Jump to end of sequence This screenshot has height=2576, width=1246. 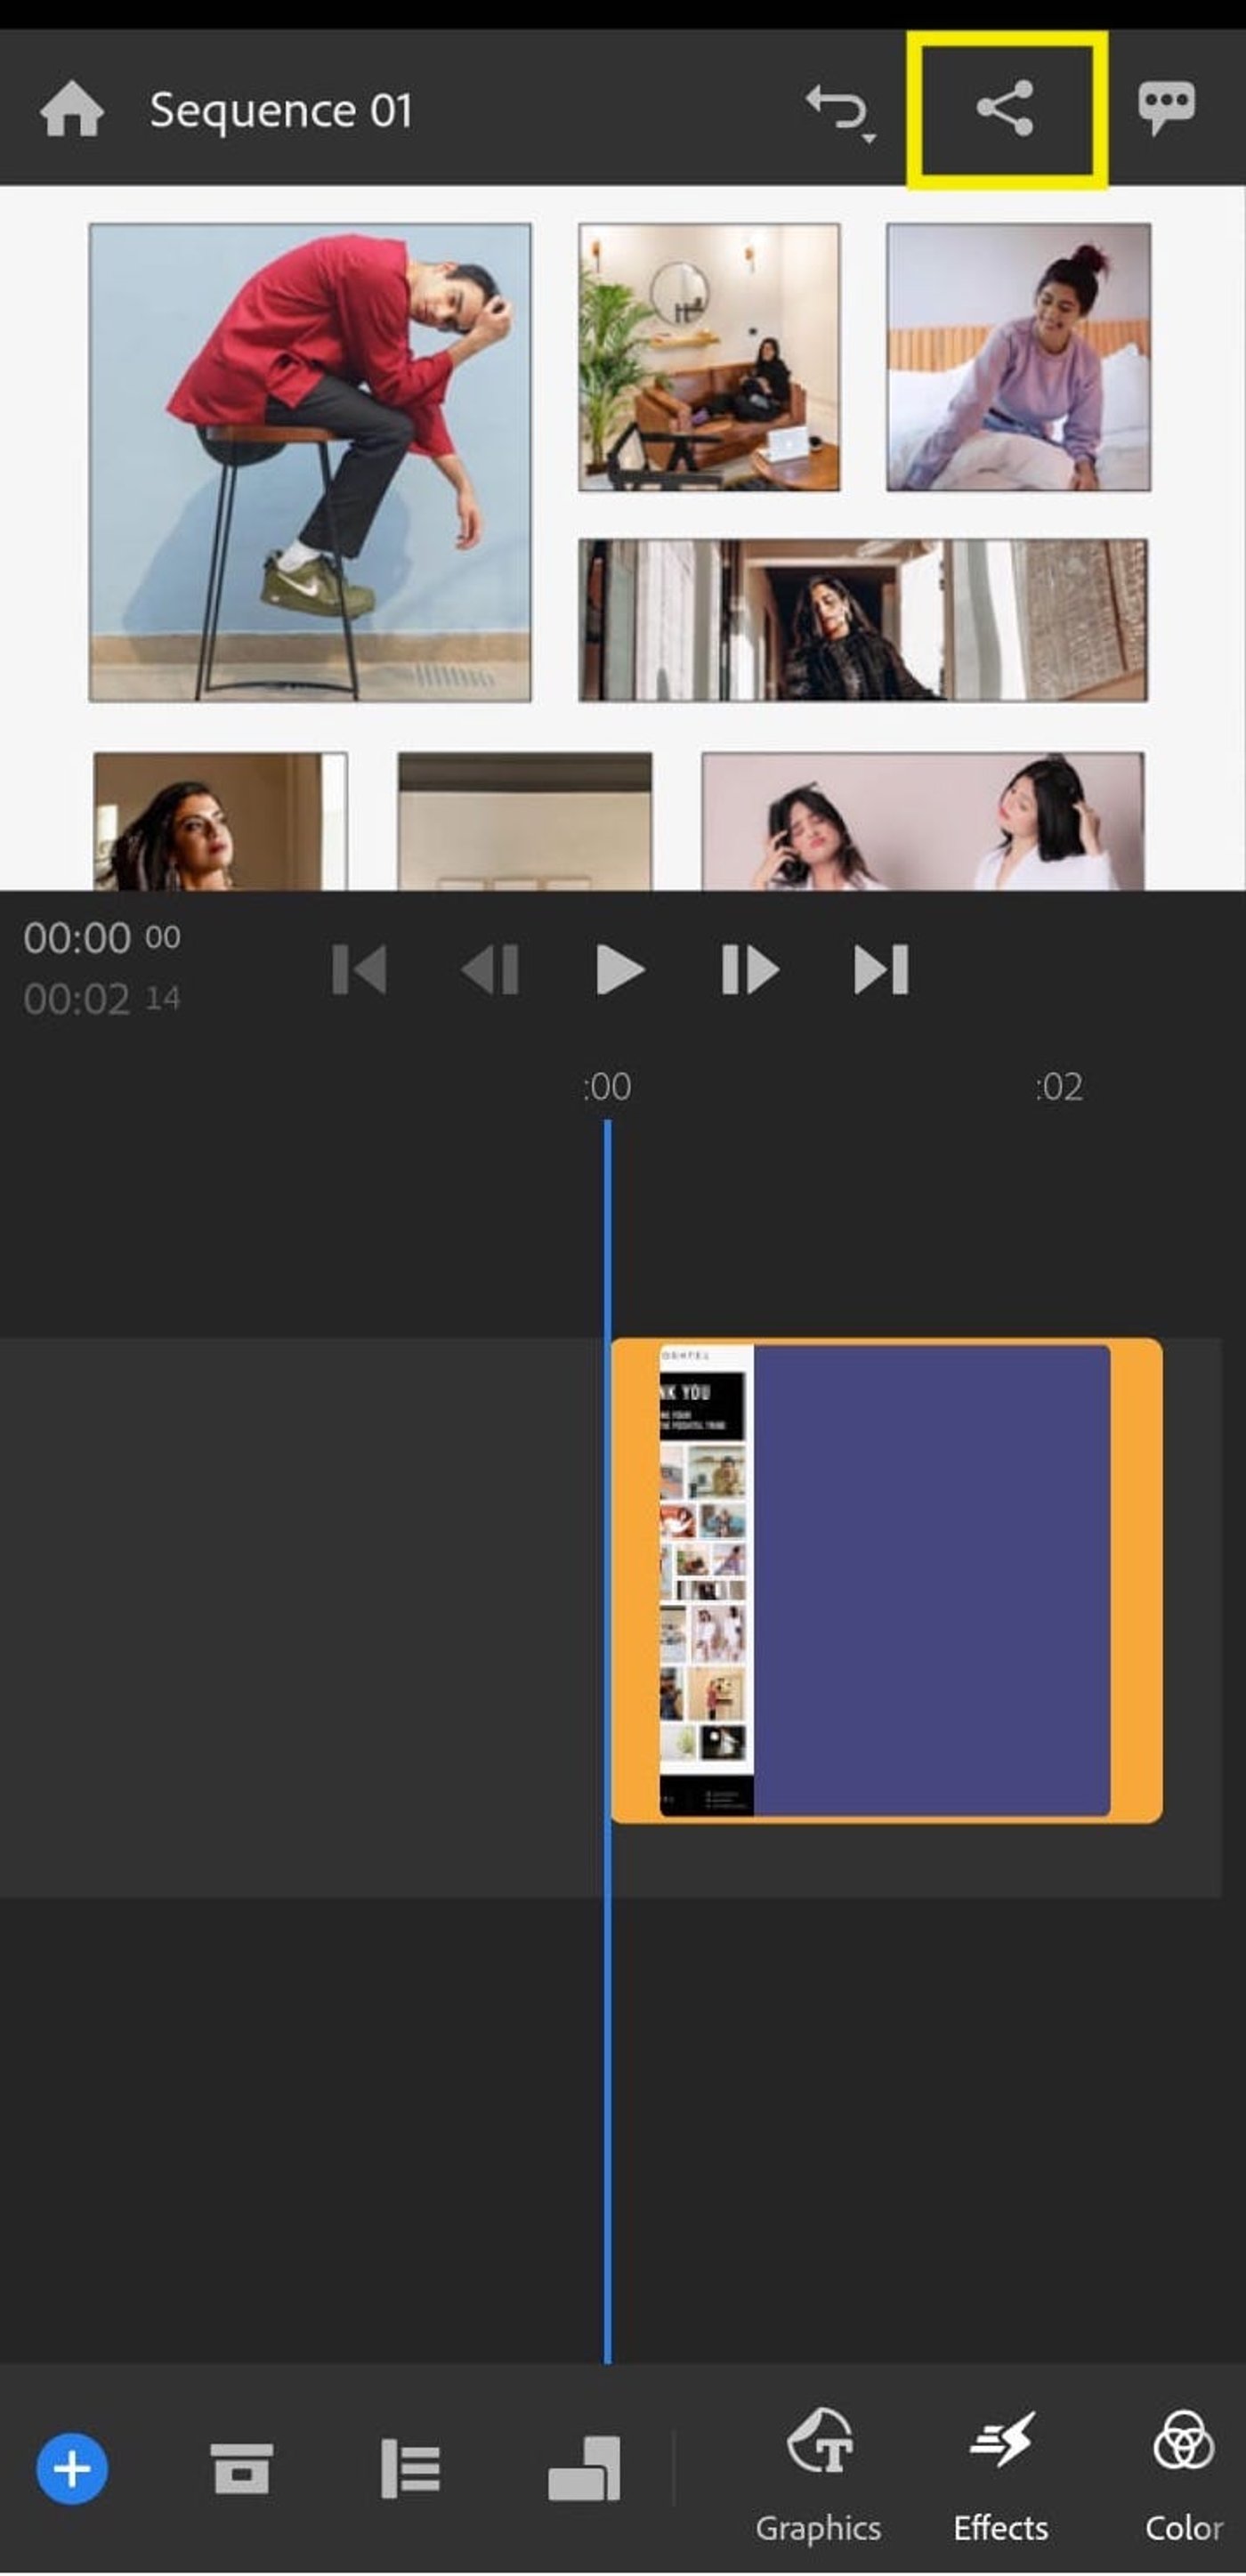[x=881, y=969]
